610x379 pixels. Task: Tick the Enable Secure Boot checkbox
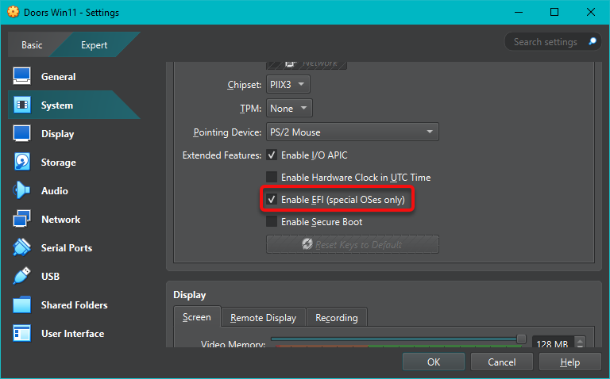coord(272,222)
